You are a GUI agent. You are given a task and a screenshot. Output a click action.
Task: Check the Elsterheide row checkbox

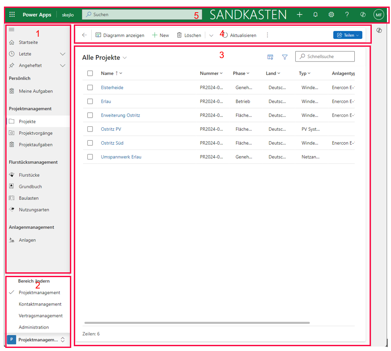point(90,87)
